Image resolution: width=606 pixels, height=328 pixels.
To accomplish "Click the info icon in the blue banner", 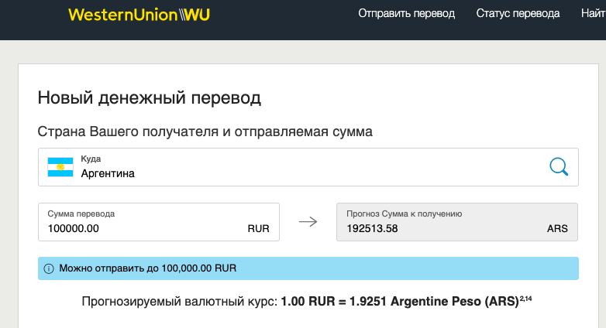I will (49, 268).
